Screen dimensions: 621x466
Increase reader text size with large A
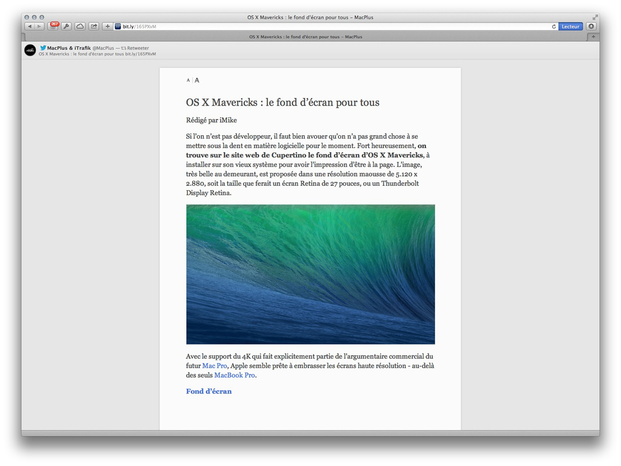[x=197, y=80]
